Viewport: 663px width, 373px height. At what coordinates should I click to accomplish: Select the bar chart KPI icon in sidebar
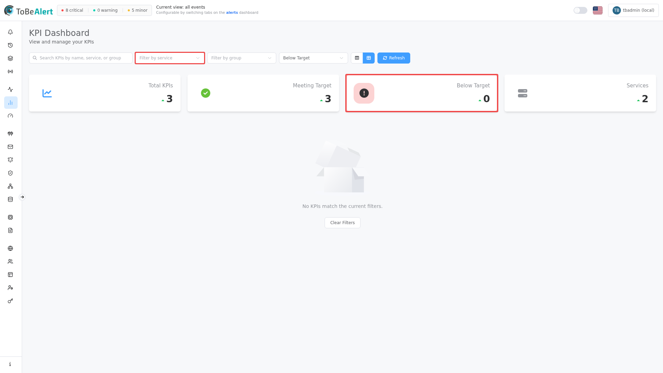tap(10, 103)
